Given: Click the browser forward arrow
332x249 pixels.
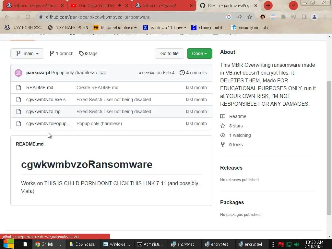Looking at the screenshot, I should click(18, 17).
